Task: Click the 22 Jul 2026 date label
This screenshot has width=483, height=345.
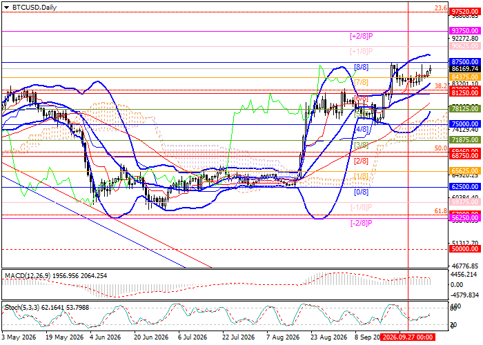Action: [x=239, y=337]
